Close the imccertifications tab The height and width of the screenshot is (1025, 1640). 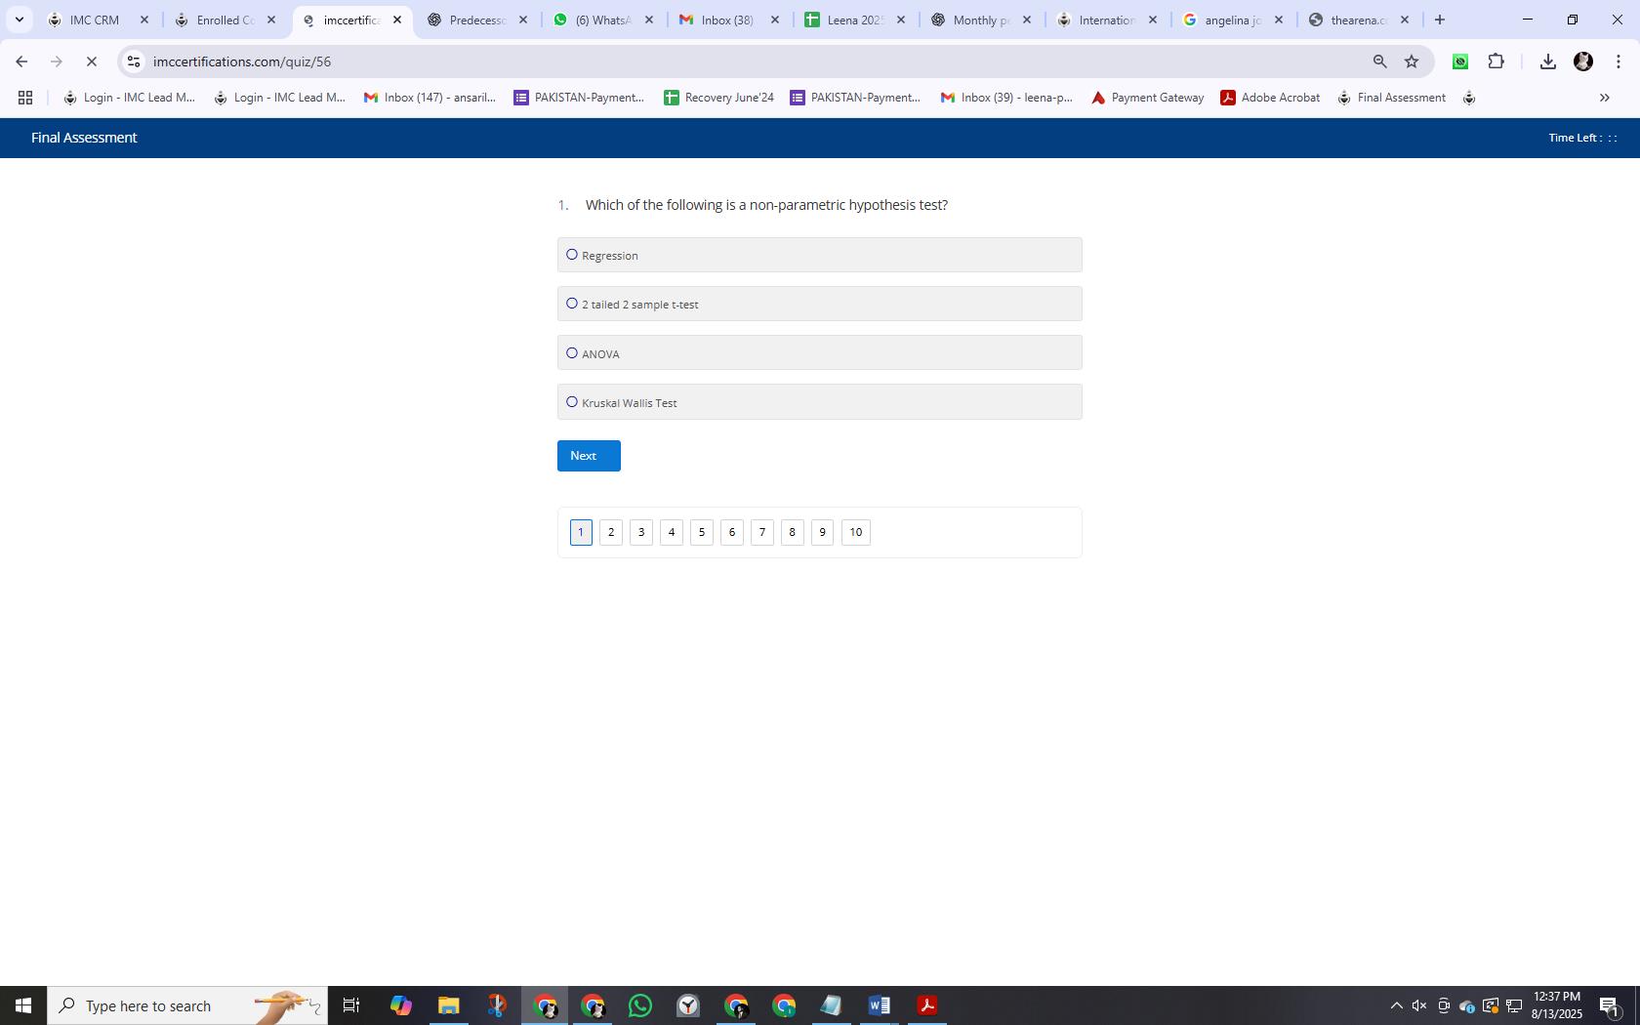pos(397,20)
